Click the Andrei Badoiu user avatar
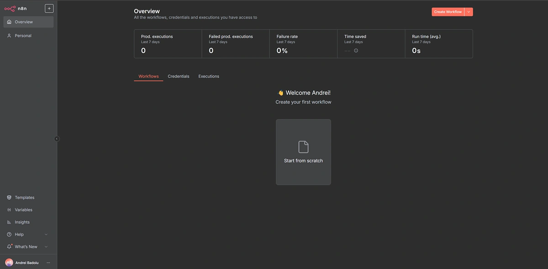The image size is (548, 269). coord(9,263)
